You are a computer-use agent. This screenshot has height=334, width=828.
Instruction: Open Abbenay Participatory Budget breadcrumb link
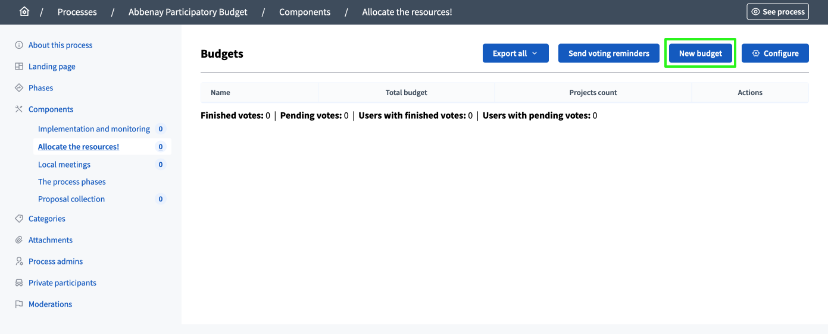pyautogui.click(x=188, y=12)
